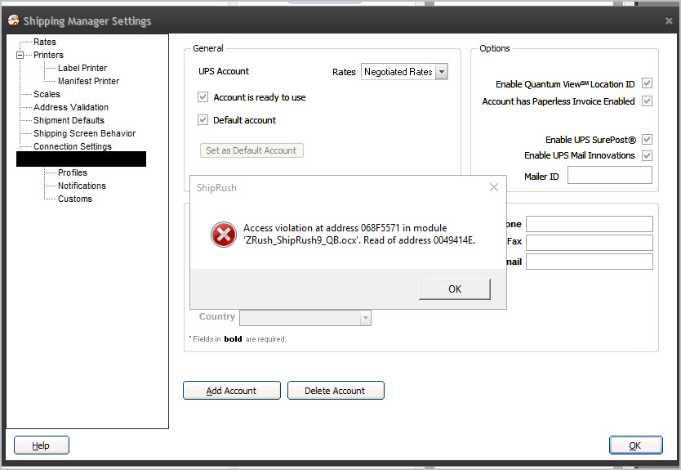Click the Email input field
Viewport: 681px width, 470px height.
pos(590,262)
